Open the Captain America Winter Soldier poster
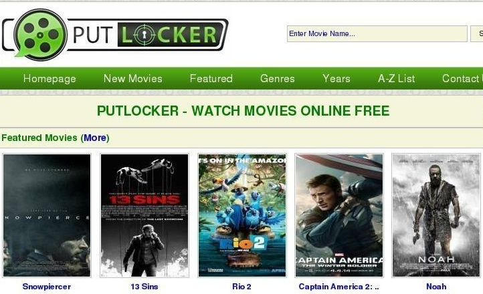483x294 pixels. (x=339, y=215)
